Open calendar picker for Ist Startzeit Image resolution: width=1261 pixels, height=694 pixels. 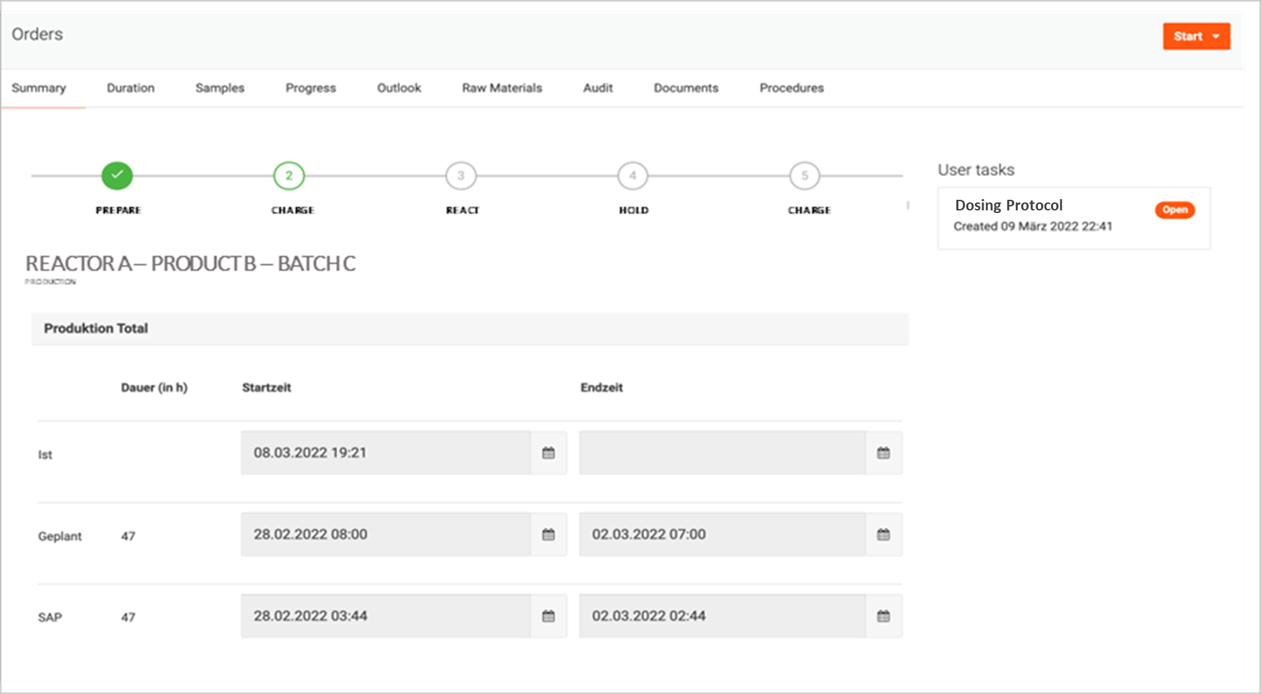(548, 453)
